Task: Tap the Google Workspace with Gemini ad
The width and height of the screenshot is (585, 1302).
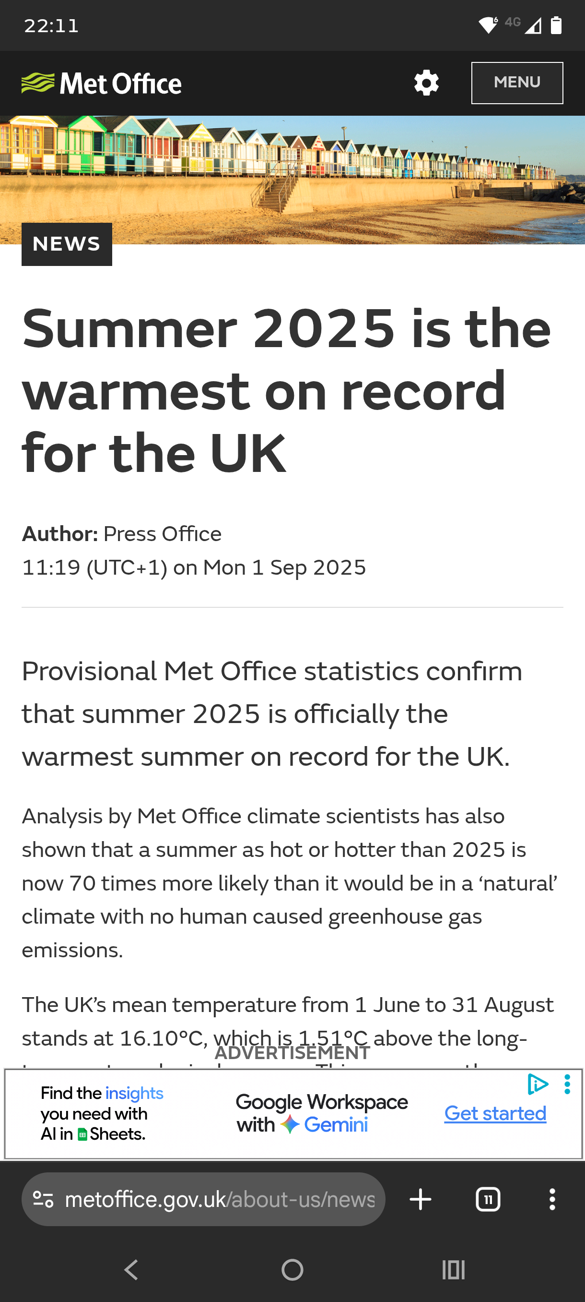Action: coord(322,1113)
